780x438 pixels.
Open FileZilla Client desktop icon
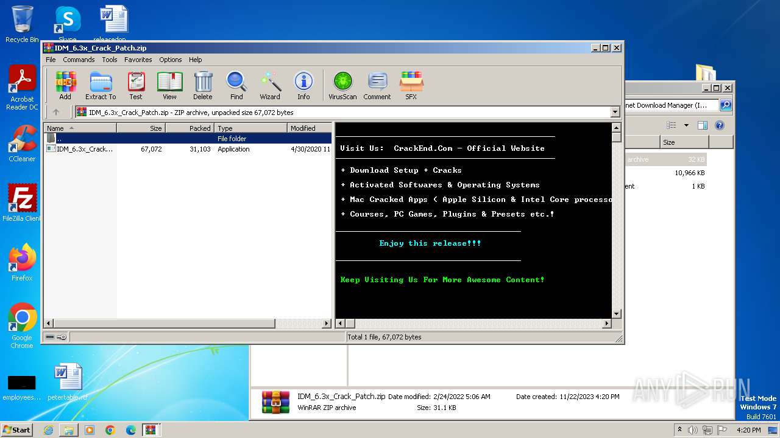(x=22, y=203)
